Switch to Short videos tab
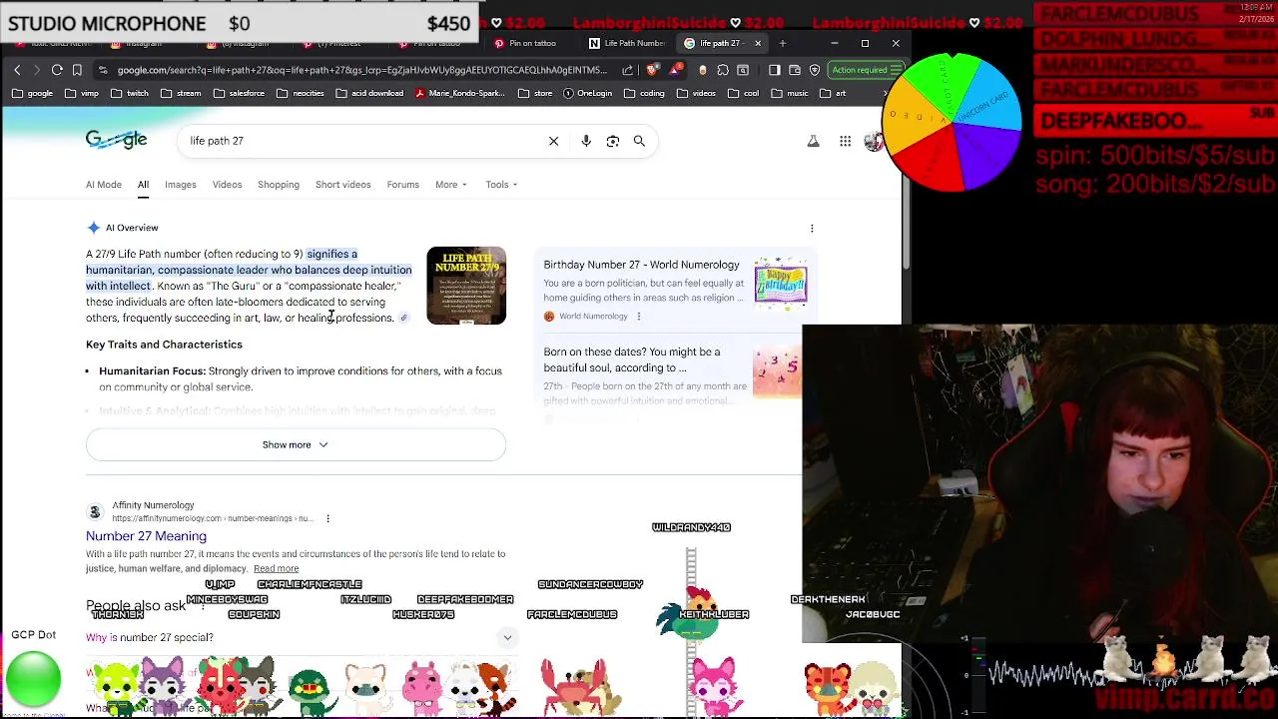Image resolution: width=1278 pixels, height=719 pixels. (x=342, y=185)
